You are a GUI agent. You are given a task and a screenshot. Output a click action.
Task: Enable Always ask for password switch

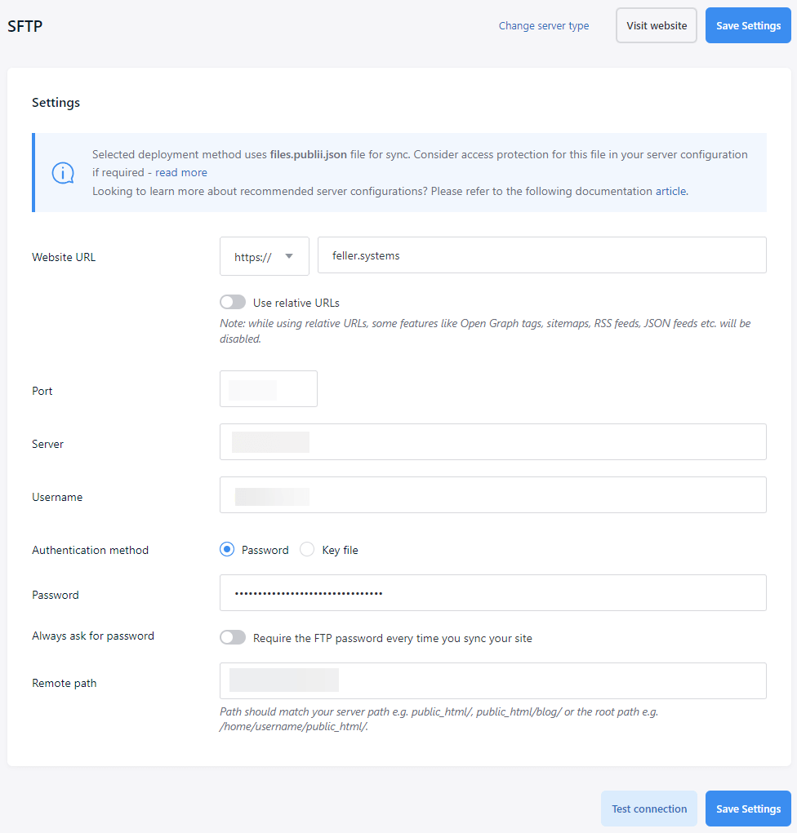click(x=233, y=637)
